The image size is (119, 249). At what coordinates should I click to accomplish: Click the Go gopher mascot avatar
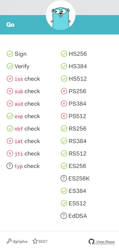pyautogui.click(x=61, y=15)
